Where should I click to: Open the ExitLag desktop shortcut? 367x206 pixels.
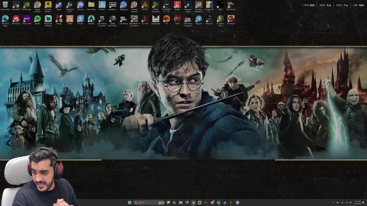point(59,20)
